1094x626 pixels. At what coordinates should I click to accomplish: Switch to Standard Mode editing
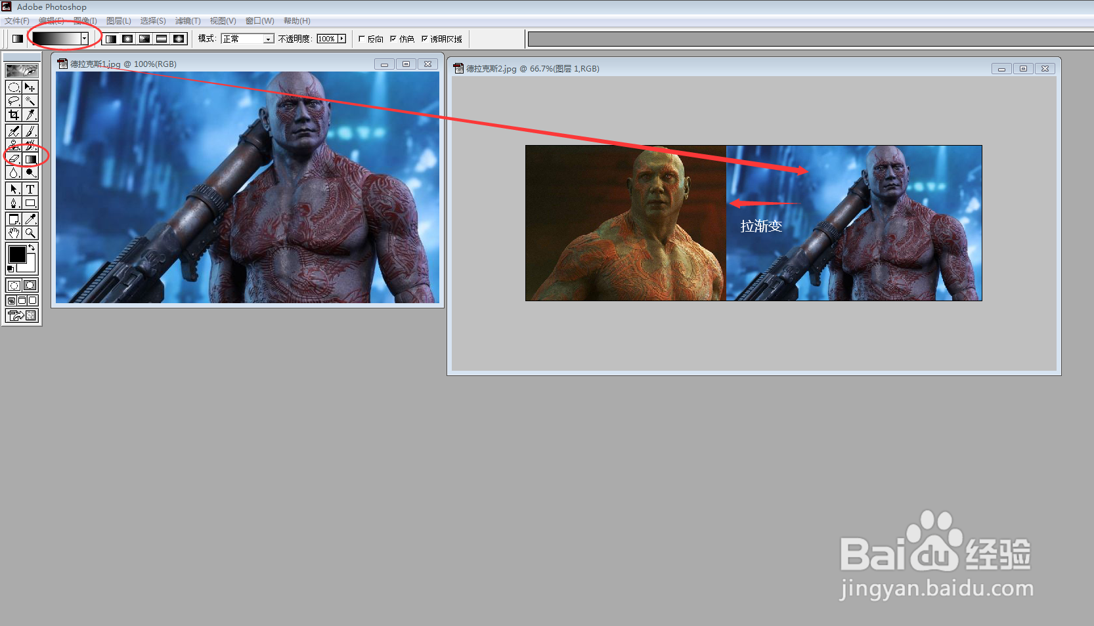pos(14,285)
